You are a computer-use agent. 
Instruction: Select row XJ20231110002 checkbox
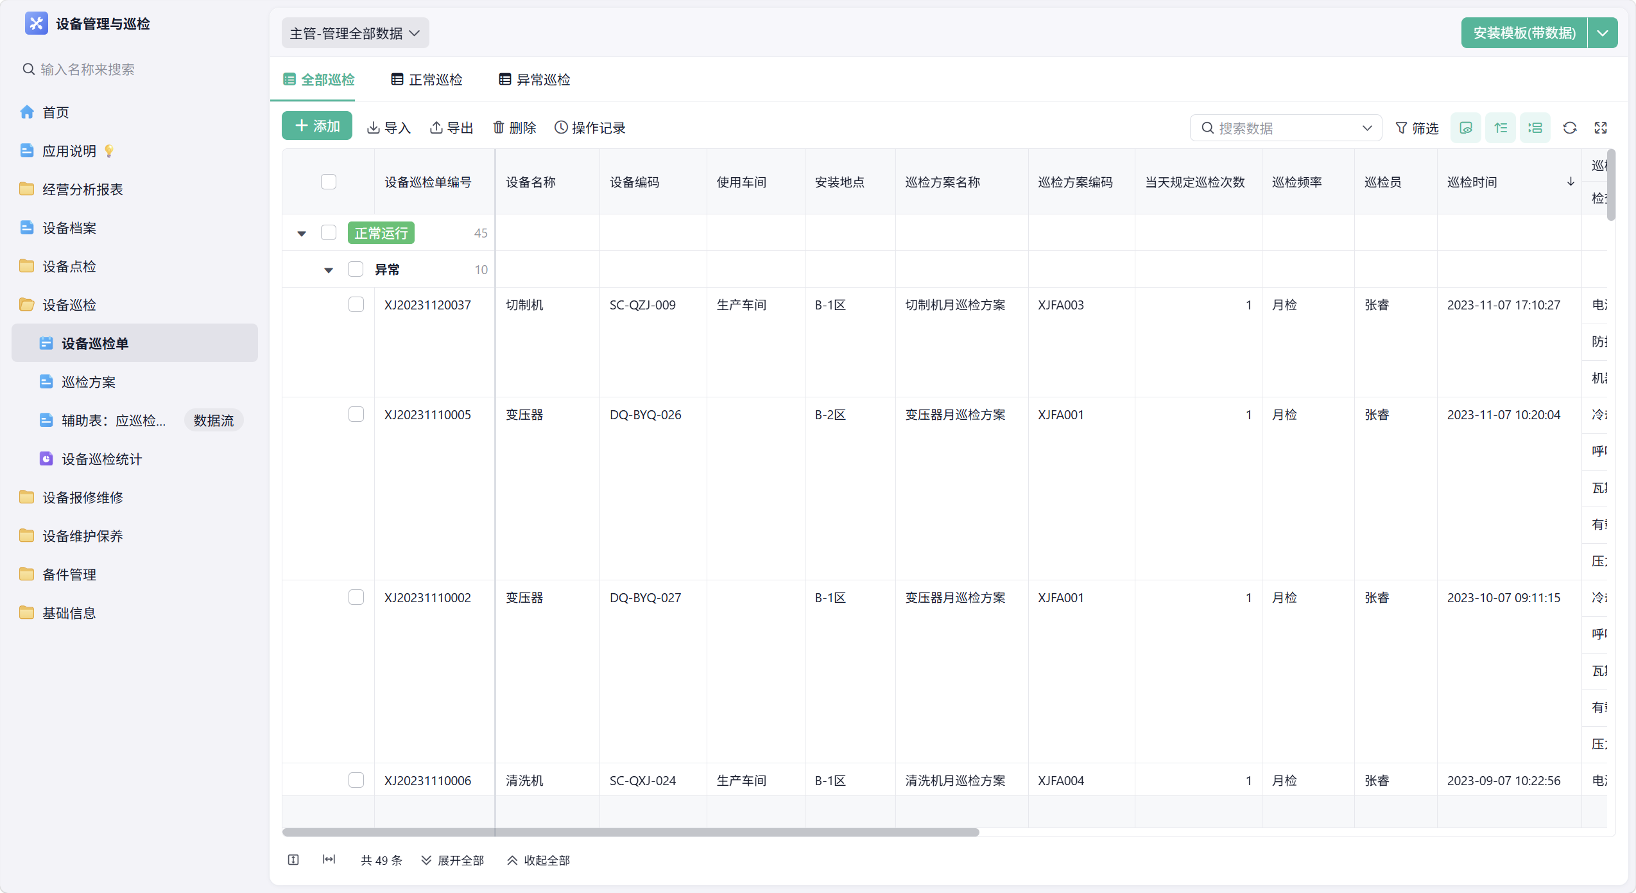356,597
